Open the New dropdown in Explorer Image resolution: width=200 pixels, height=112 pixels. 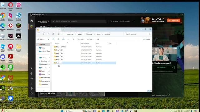pos(41,40)
